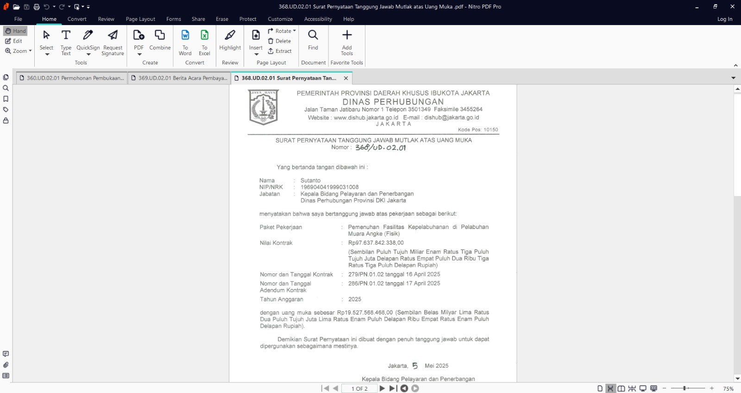Click the Log In link

pos(725,19)
